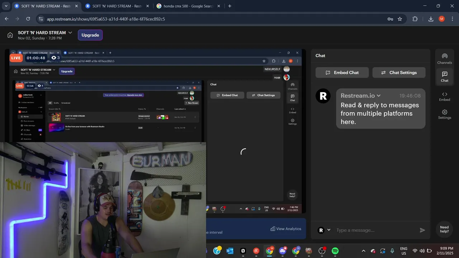Click the 01:00:48 stream timer
Viewport: 459px width, 258px height.
[36, 58]
